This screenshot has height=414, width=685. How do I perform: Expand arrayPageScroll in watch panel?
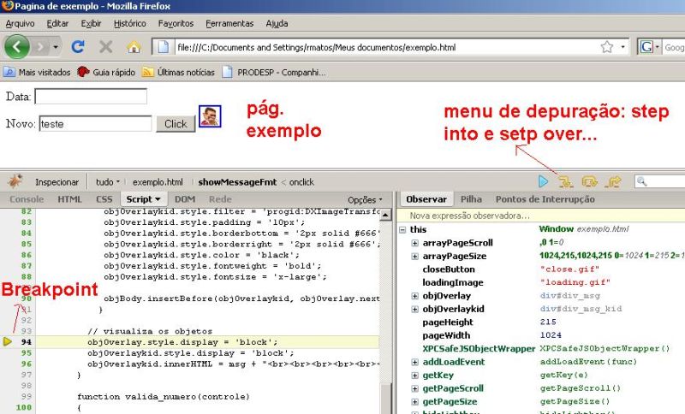(x=414, y=243)
